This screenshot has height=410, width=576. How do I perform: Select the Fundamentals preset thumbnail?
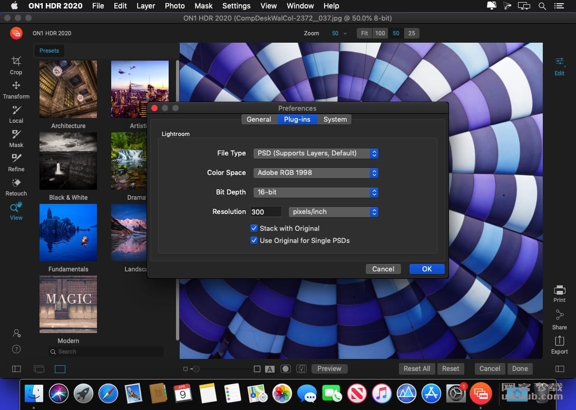click(69, 232)
